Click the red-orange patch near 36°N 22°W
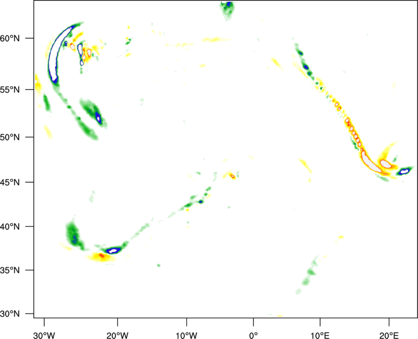Image resolution: width=418 pixels, height=339 pixels. tap(102, 256)
